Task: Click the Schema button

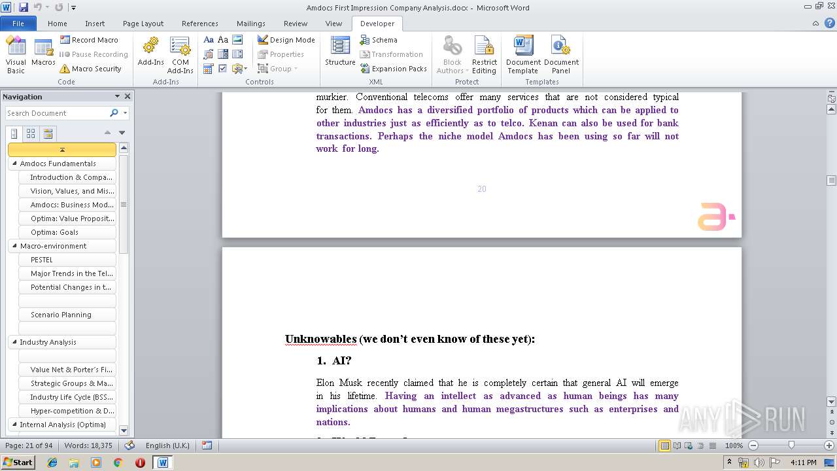Action: tap(378, 40)
